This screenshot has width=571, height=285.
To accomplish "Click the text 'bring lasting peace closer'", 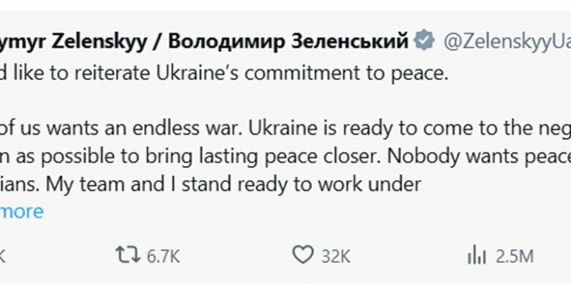I will (x=264, y=157).
